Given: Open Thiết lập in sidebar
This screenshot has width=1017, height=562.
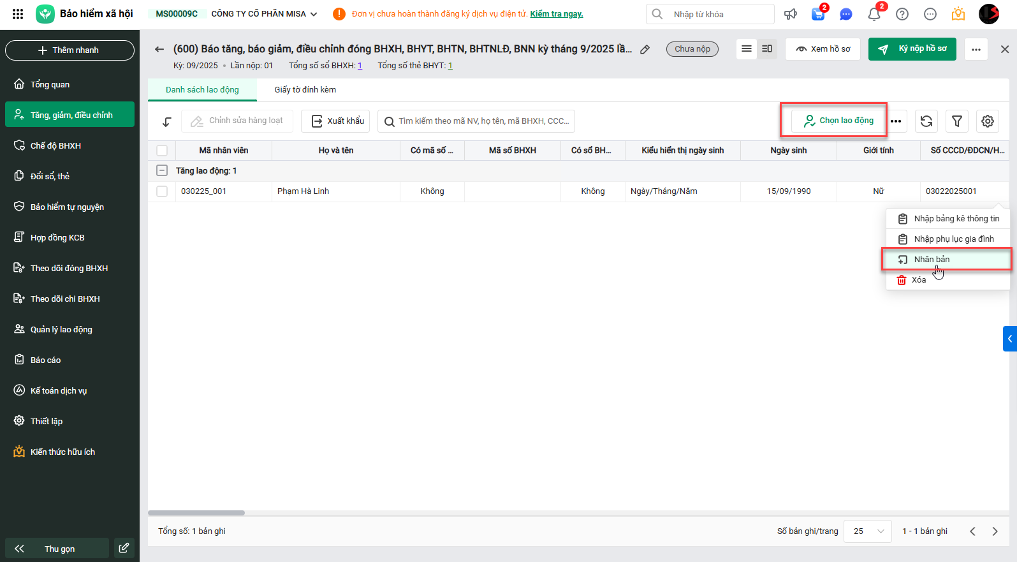Looking at the screenshot, I should point(70,421).
